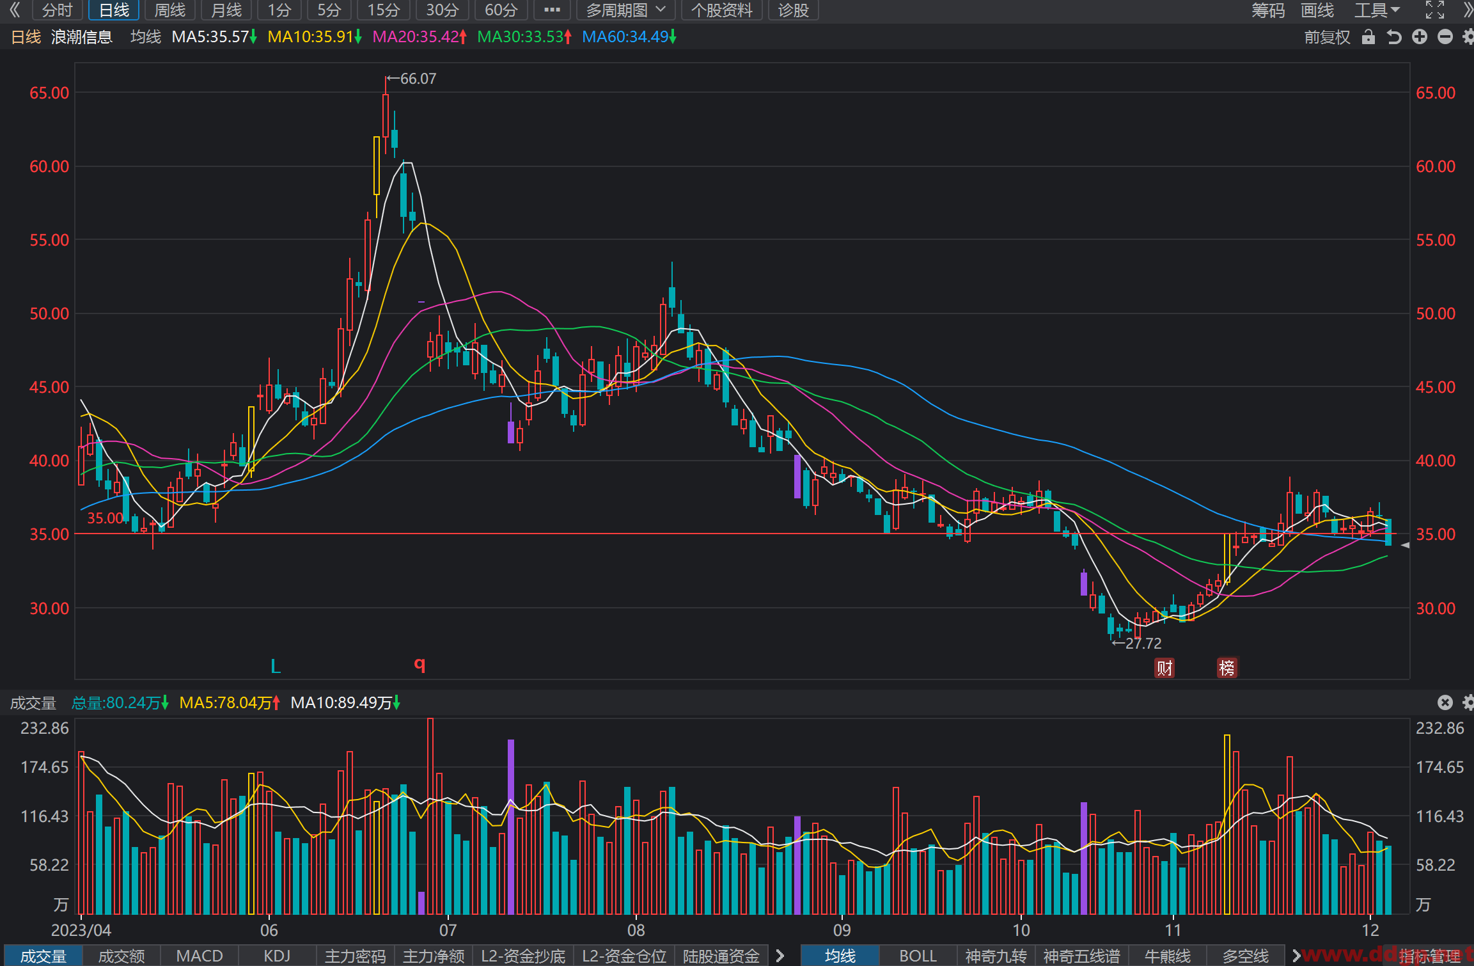
Task: Expand 工具 tools dropdown
Action: click(1377, 10)
